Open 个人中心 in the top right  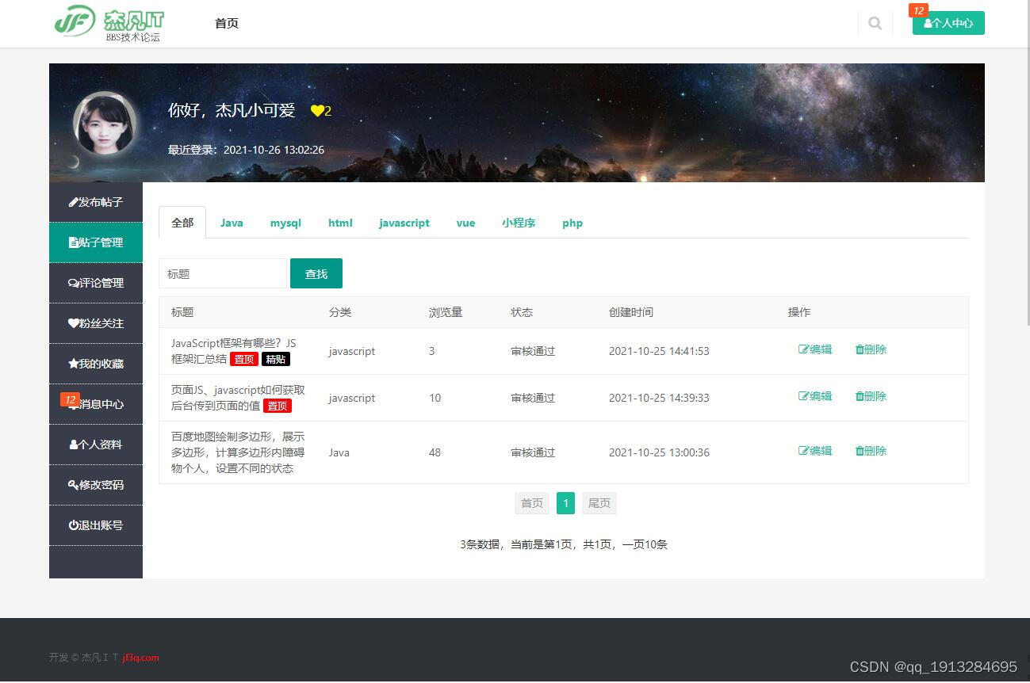[948, 23]
